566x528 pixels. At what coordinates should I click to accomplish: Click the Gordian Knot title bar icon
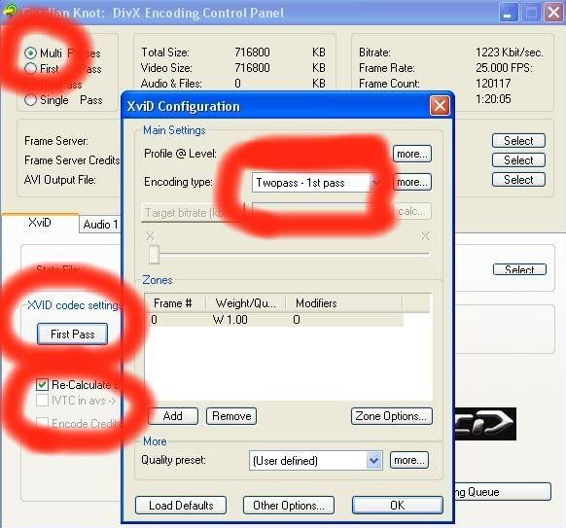11,11
